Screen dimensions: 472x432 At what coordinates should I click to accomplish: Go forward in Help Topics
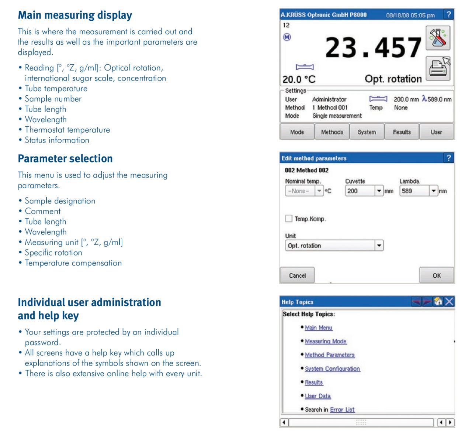(x=427, y=302)
